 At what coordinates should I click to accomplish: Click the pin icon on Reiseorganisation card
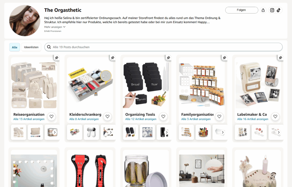click(x=57, y=58)
